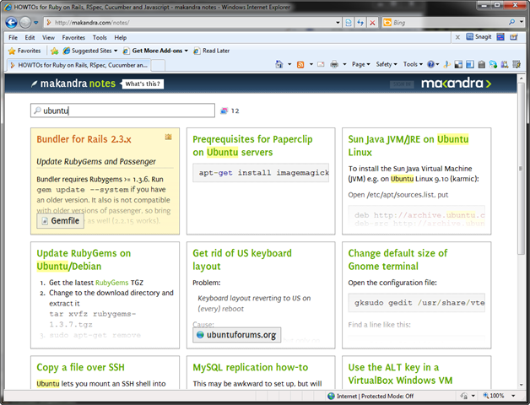This screenshot has height=405, width=530.
Task: Click the grey clipboard command bar icon
Action: coord(482,64)
